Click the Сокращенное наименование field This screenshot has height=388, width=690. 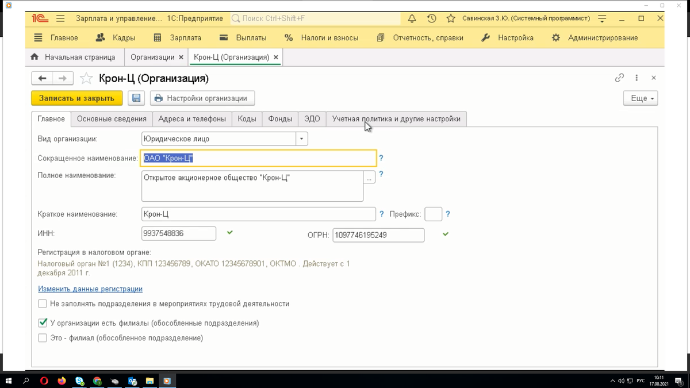259,158
